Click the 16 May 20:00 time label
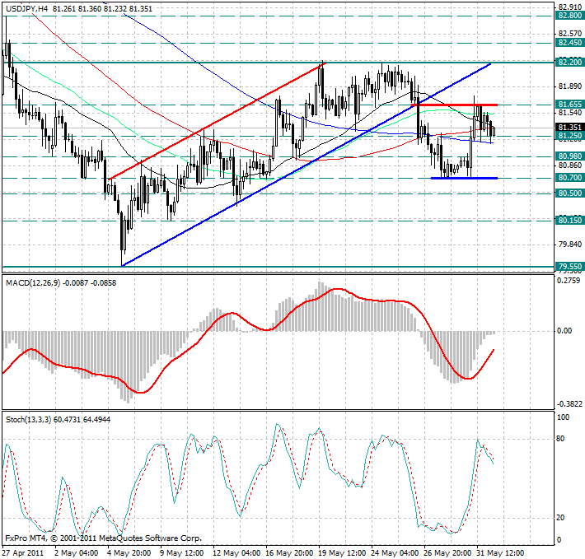The width and height of the screenshot is (585, 559). click(289, 552)
